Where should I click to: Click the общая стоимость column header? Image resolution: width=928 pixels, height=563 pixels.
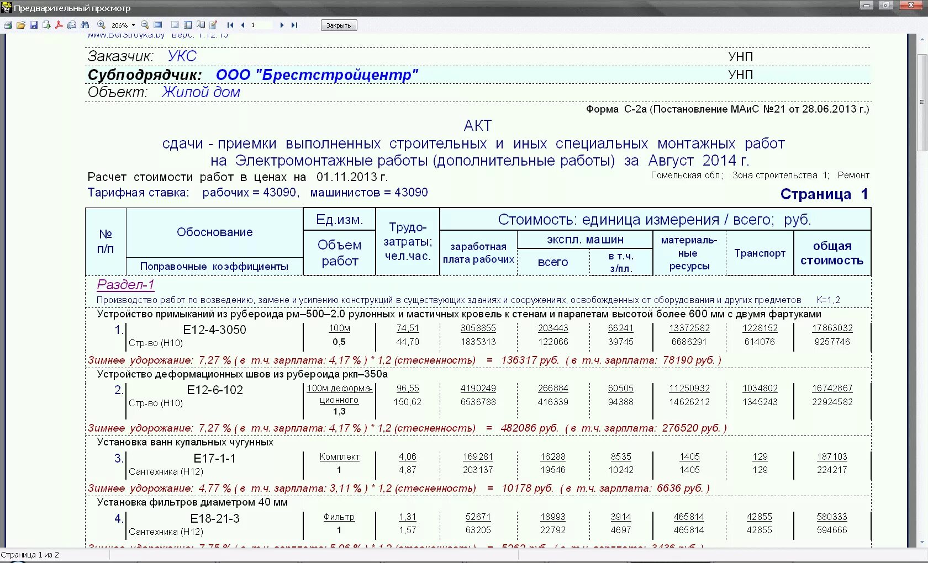pos(832,253)
